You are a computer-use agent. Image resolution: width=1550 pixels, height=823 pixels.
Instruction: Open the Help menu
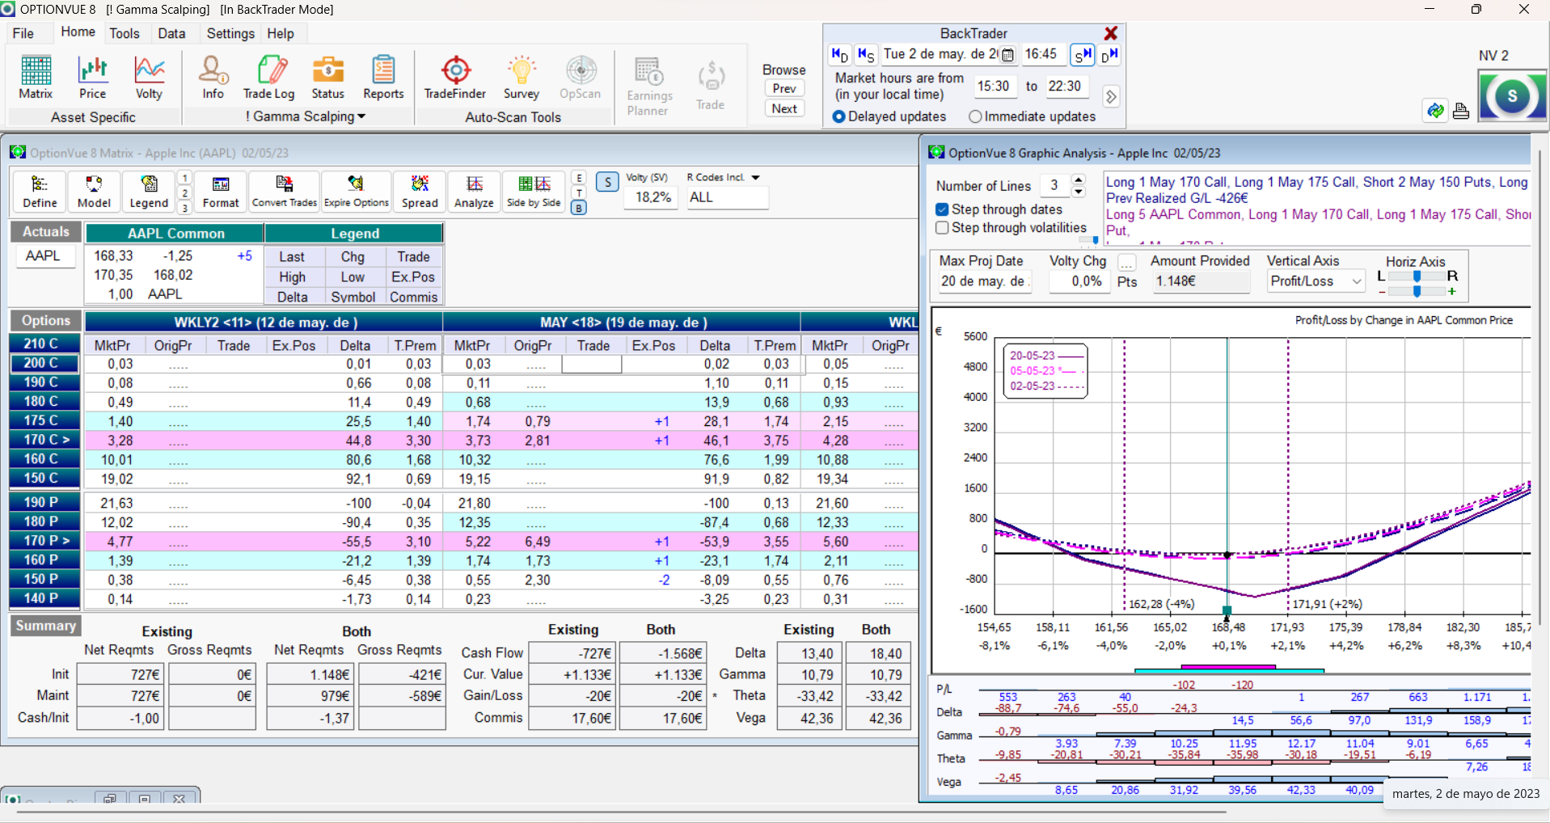coord(281,33)
